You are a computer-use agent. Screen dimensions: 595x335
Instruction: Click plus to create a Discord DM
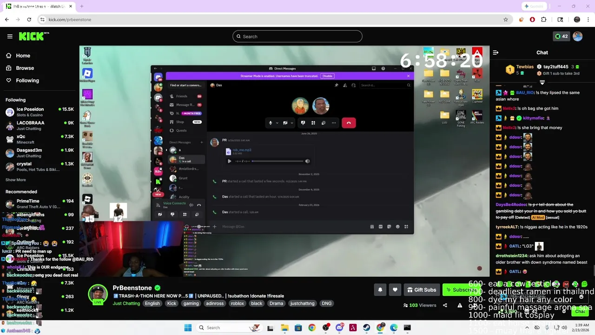[201, 142]
